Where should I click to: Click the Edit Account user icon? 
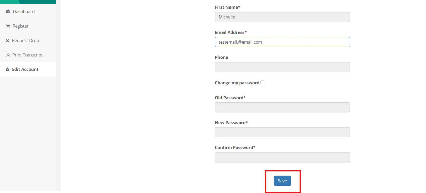click(8, 70)
